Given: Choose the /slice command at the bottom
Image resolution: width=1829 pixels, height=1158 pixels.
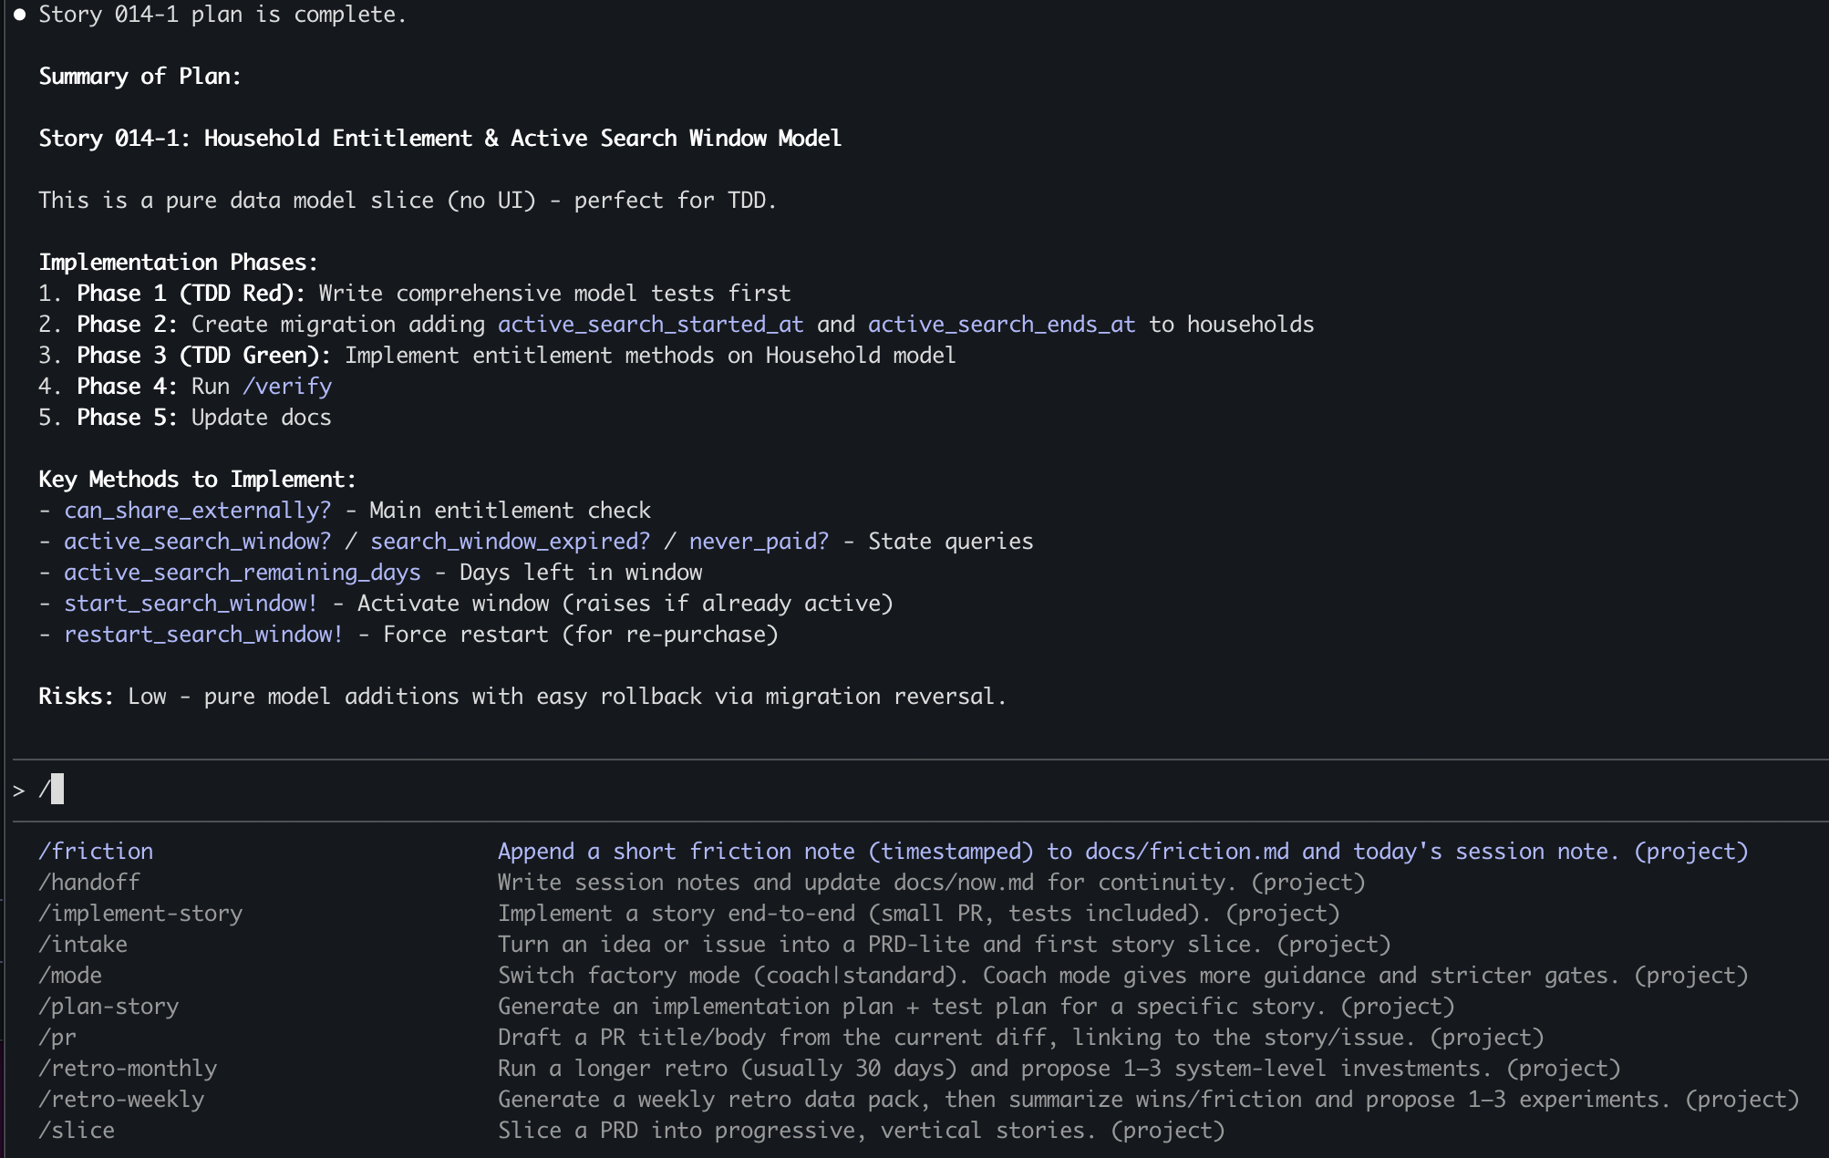Looking at the screenshot, I should 77,1130.
